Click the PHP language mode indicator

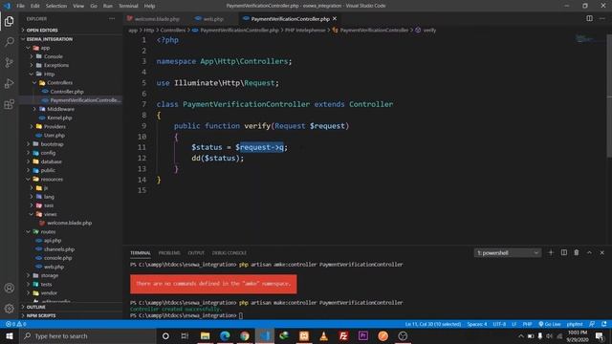pos(527,324)
